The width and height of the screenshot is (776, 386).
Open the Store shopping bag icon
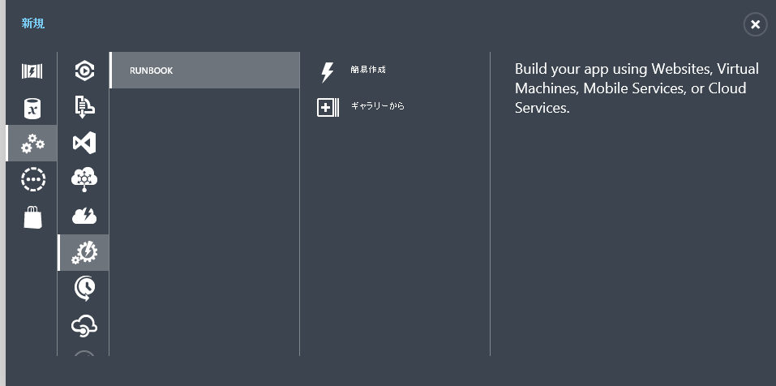tap(32, 217)
